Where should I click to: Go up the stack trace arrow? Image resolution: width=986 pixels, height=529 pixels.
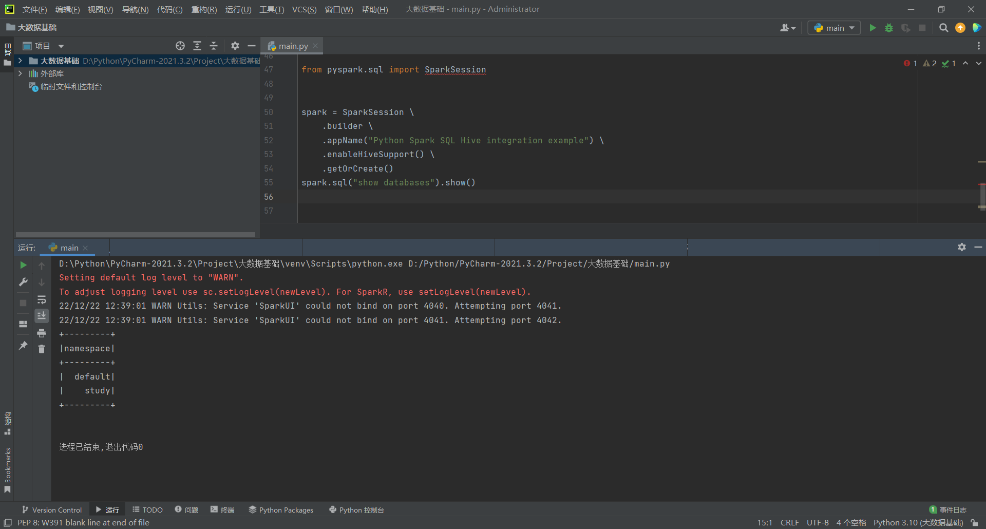click(42, 266)
